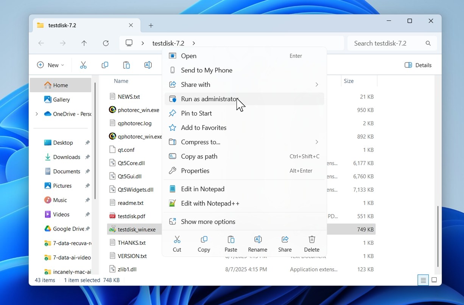
Task: Select Properties in context menu
Action: (x=195, y=171)
